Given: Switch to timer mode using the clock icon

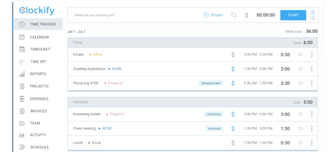Looking at the screenshot, I should click(x=312, y=13).
